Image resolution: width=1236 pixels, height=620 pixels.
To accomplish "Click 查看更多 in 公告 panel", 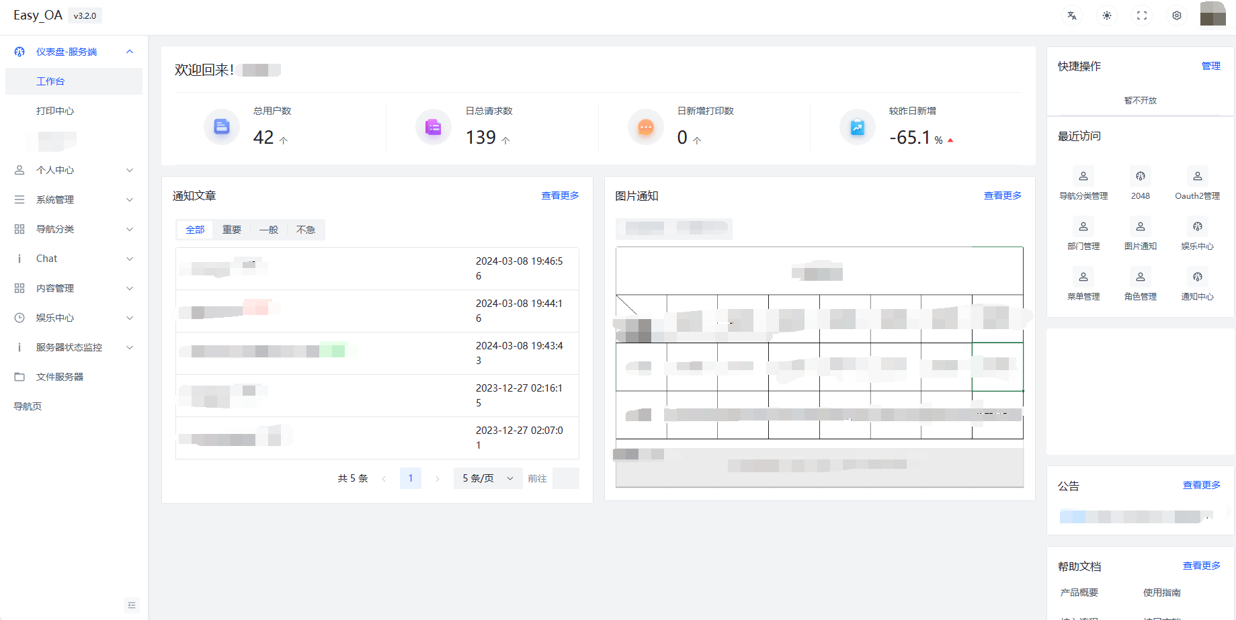I will [1202, 485].
